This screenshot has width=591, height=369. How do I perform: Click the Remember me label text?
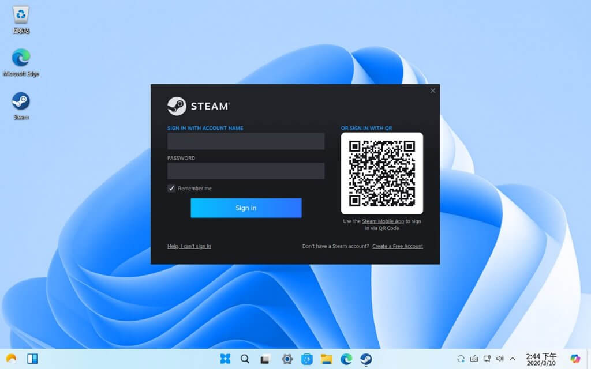point(195,189)
